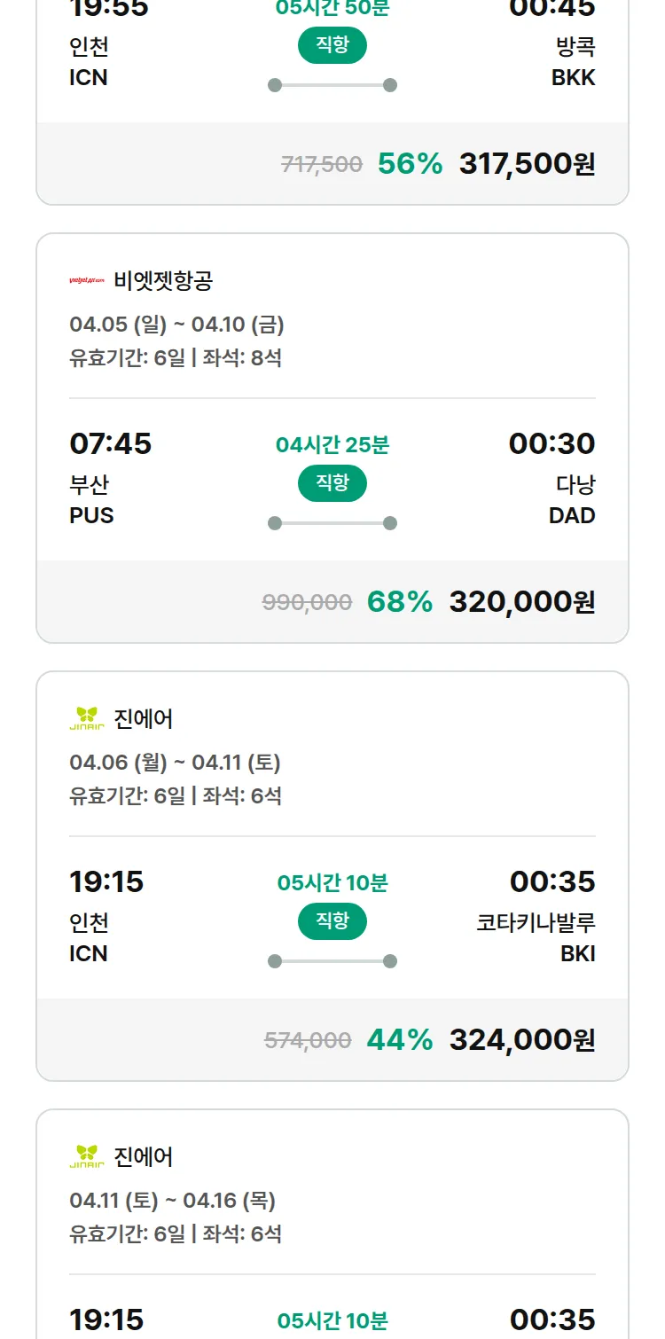Tap the 직항 badge on Incheon–Bangkok flight

tap(332, 45)
